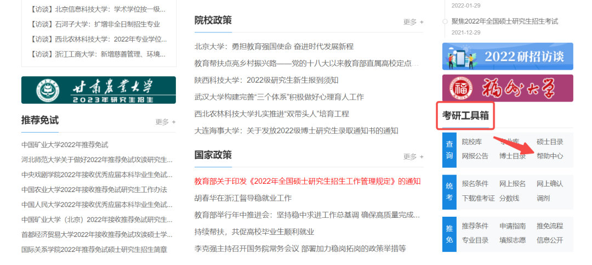Viewport: 592px width, 265px height.
Task: Click the 下载准考证 link
Action: [x=478, y=198]
